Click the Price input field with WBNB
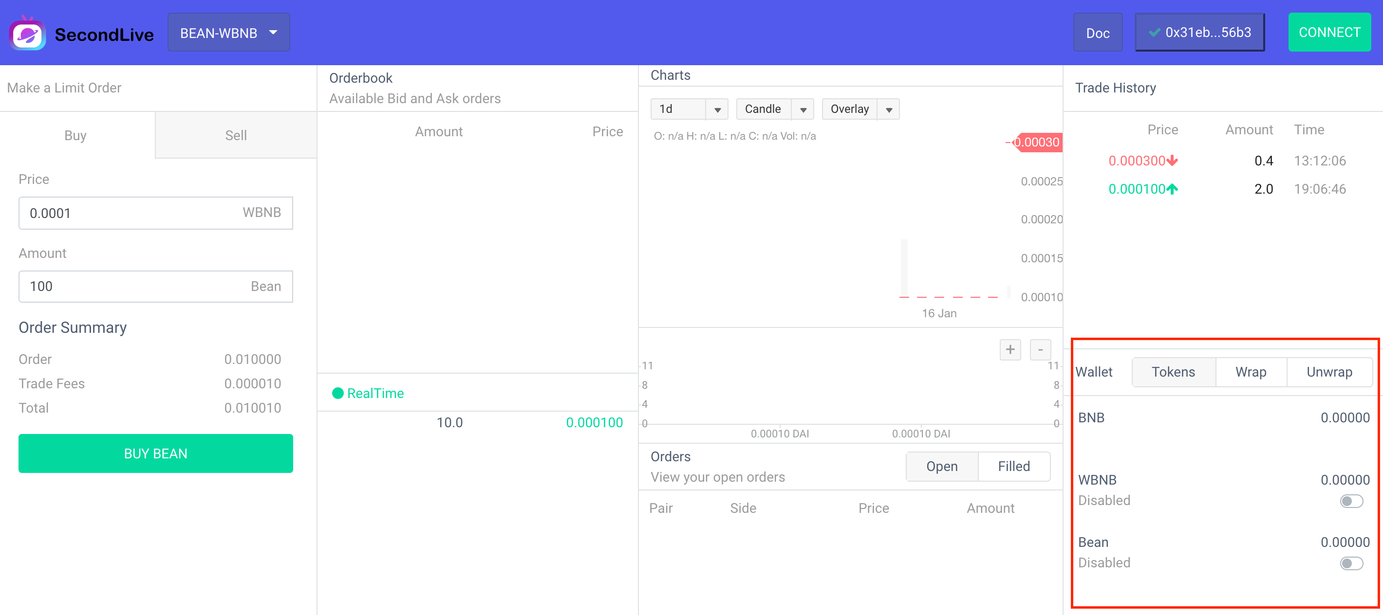The image size is (1383, 615). [129, 213]
